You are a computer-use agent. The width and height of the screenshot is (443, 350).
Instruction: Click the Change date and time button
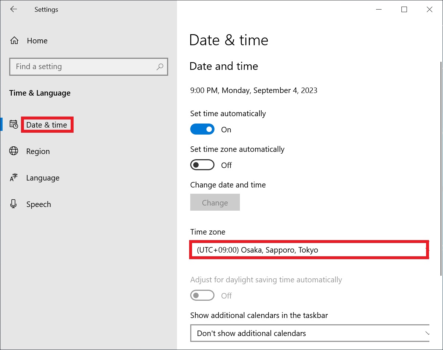[215, 203]
